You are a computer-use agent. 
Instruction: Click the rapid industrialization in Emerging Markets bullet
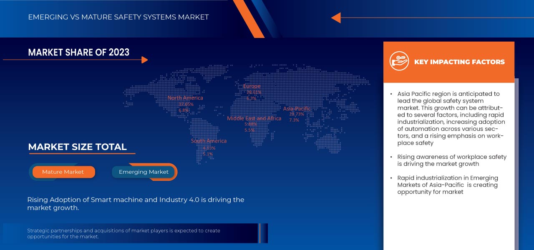pyautogui.click(x=447, y=185)
